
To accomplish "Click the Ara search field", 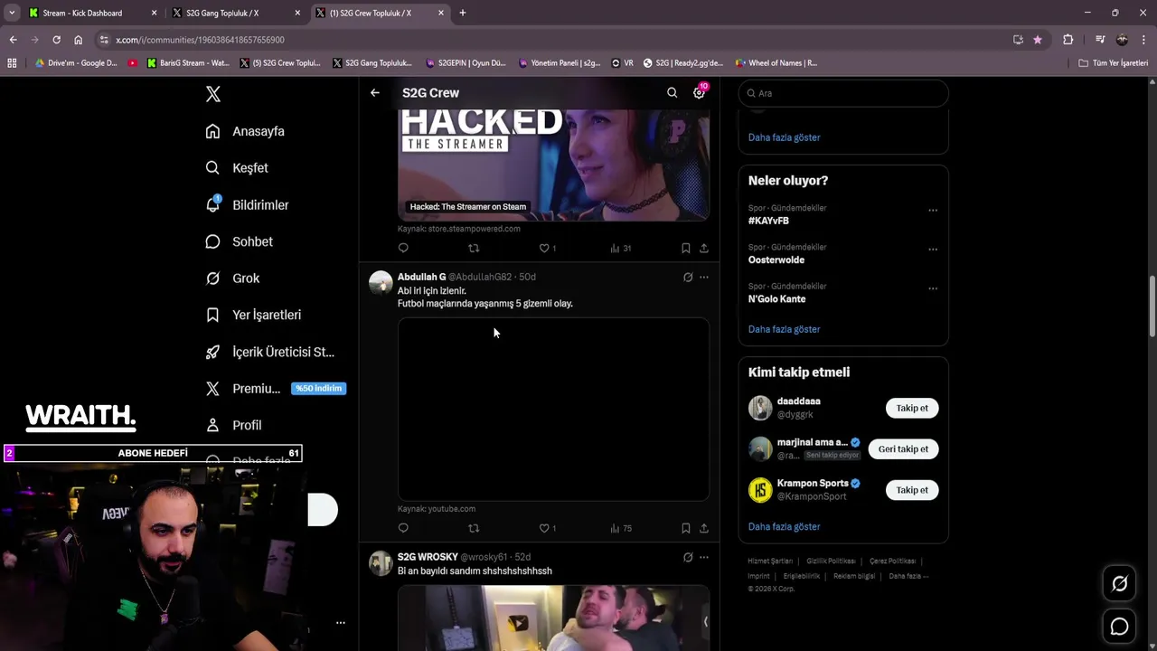I will pyautogui.click(x=843, y=93).
